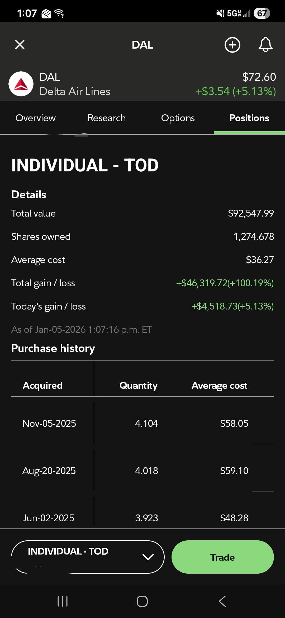Tap the battery indicator in status bar

(262, 13)
